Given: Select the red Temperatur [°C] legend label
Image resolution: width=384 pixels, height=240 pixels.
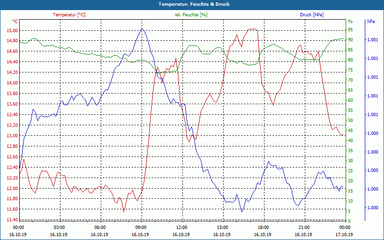Looking at the screenshot, I should pyautogui.click(x=69, y=15).
